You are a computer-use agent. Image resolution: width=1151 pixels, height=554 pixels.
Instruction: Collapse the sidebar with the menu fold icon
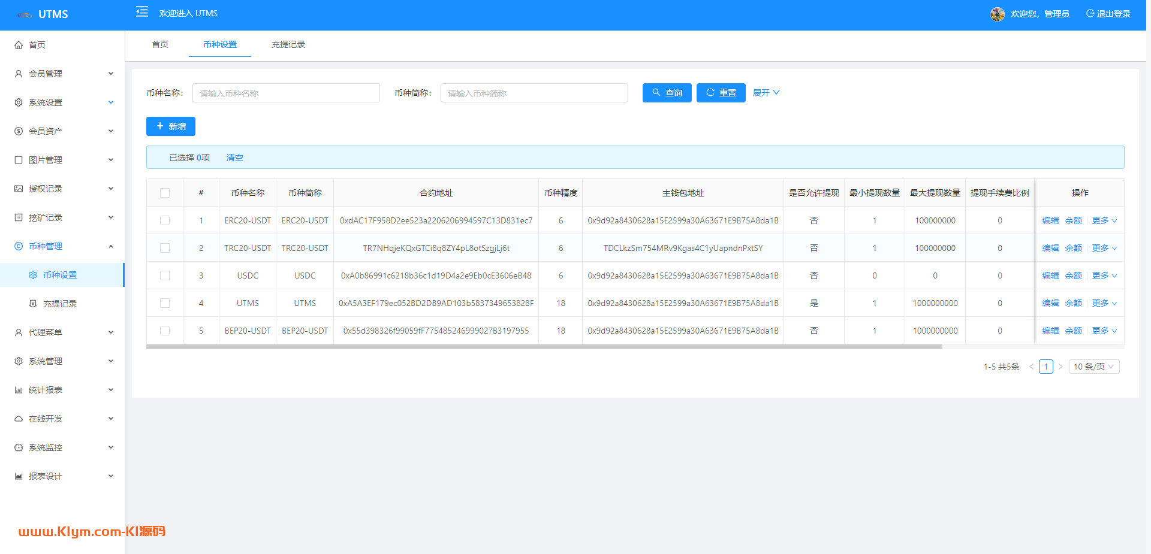pyautogui.click(x=142, y=12)
